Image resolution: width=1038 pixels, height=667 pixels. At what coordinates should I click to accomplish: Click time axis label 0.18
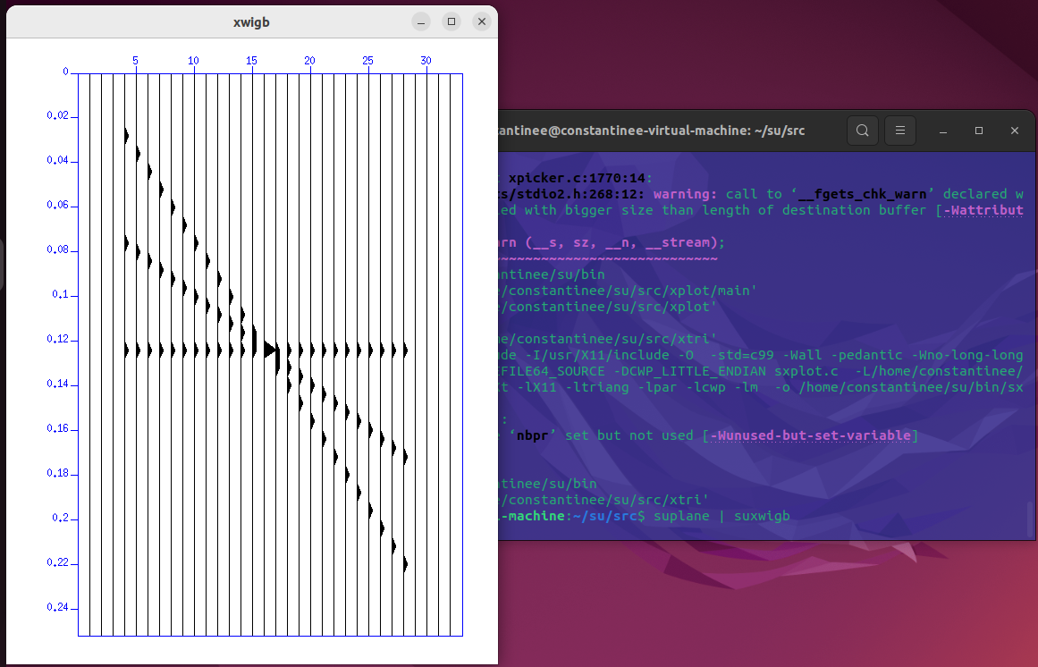tap(57, 473)
